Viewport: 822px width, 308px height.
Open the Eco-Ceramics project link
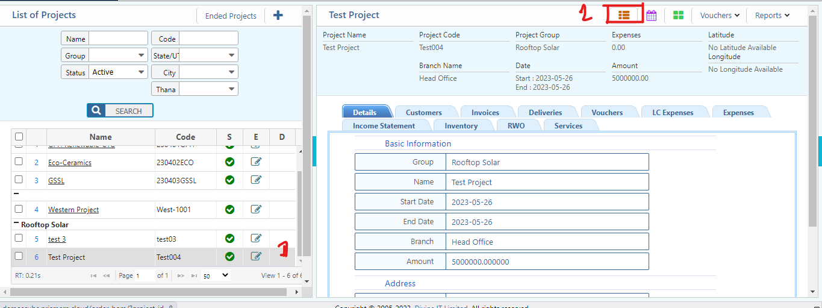(70, 162)
